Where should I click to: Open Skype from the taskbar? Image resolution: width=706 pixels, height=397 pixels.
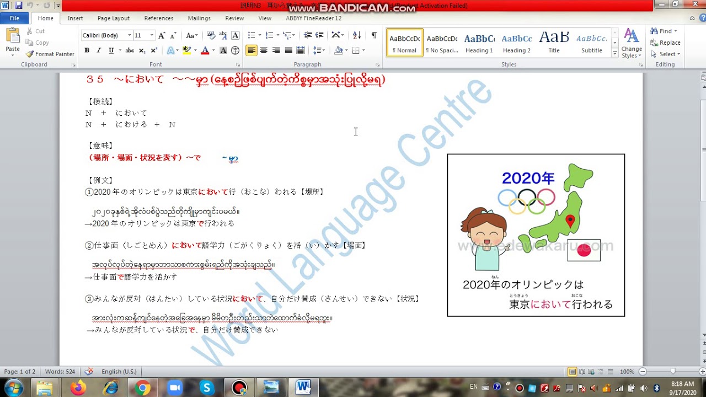pyautogui.click(x=207, y=388)
